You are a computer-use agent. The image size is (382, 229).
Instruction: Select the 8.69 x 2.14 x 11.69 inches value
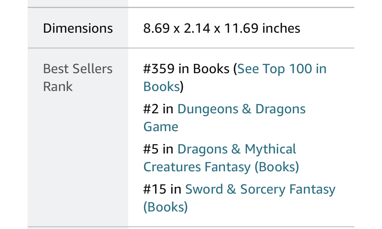click(222, 28)
